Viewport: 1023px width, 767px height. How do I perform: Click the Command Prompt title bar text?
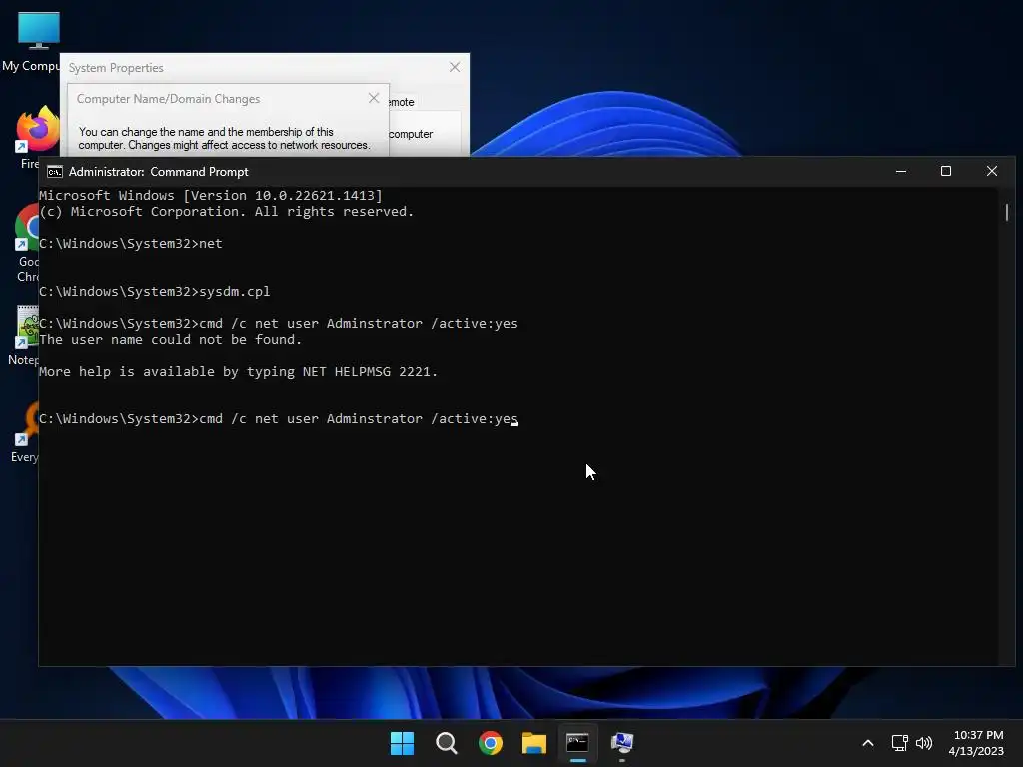pos(159,172)
